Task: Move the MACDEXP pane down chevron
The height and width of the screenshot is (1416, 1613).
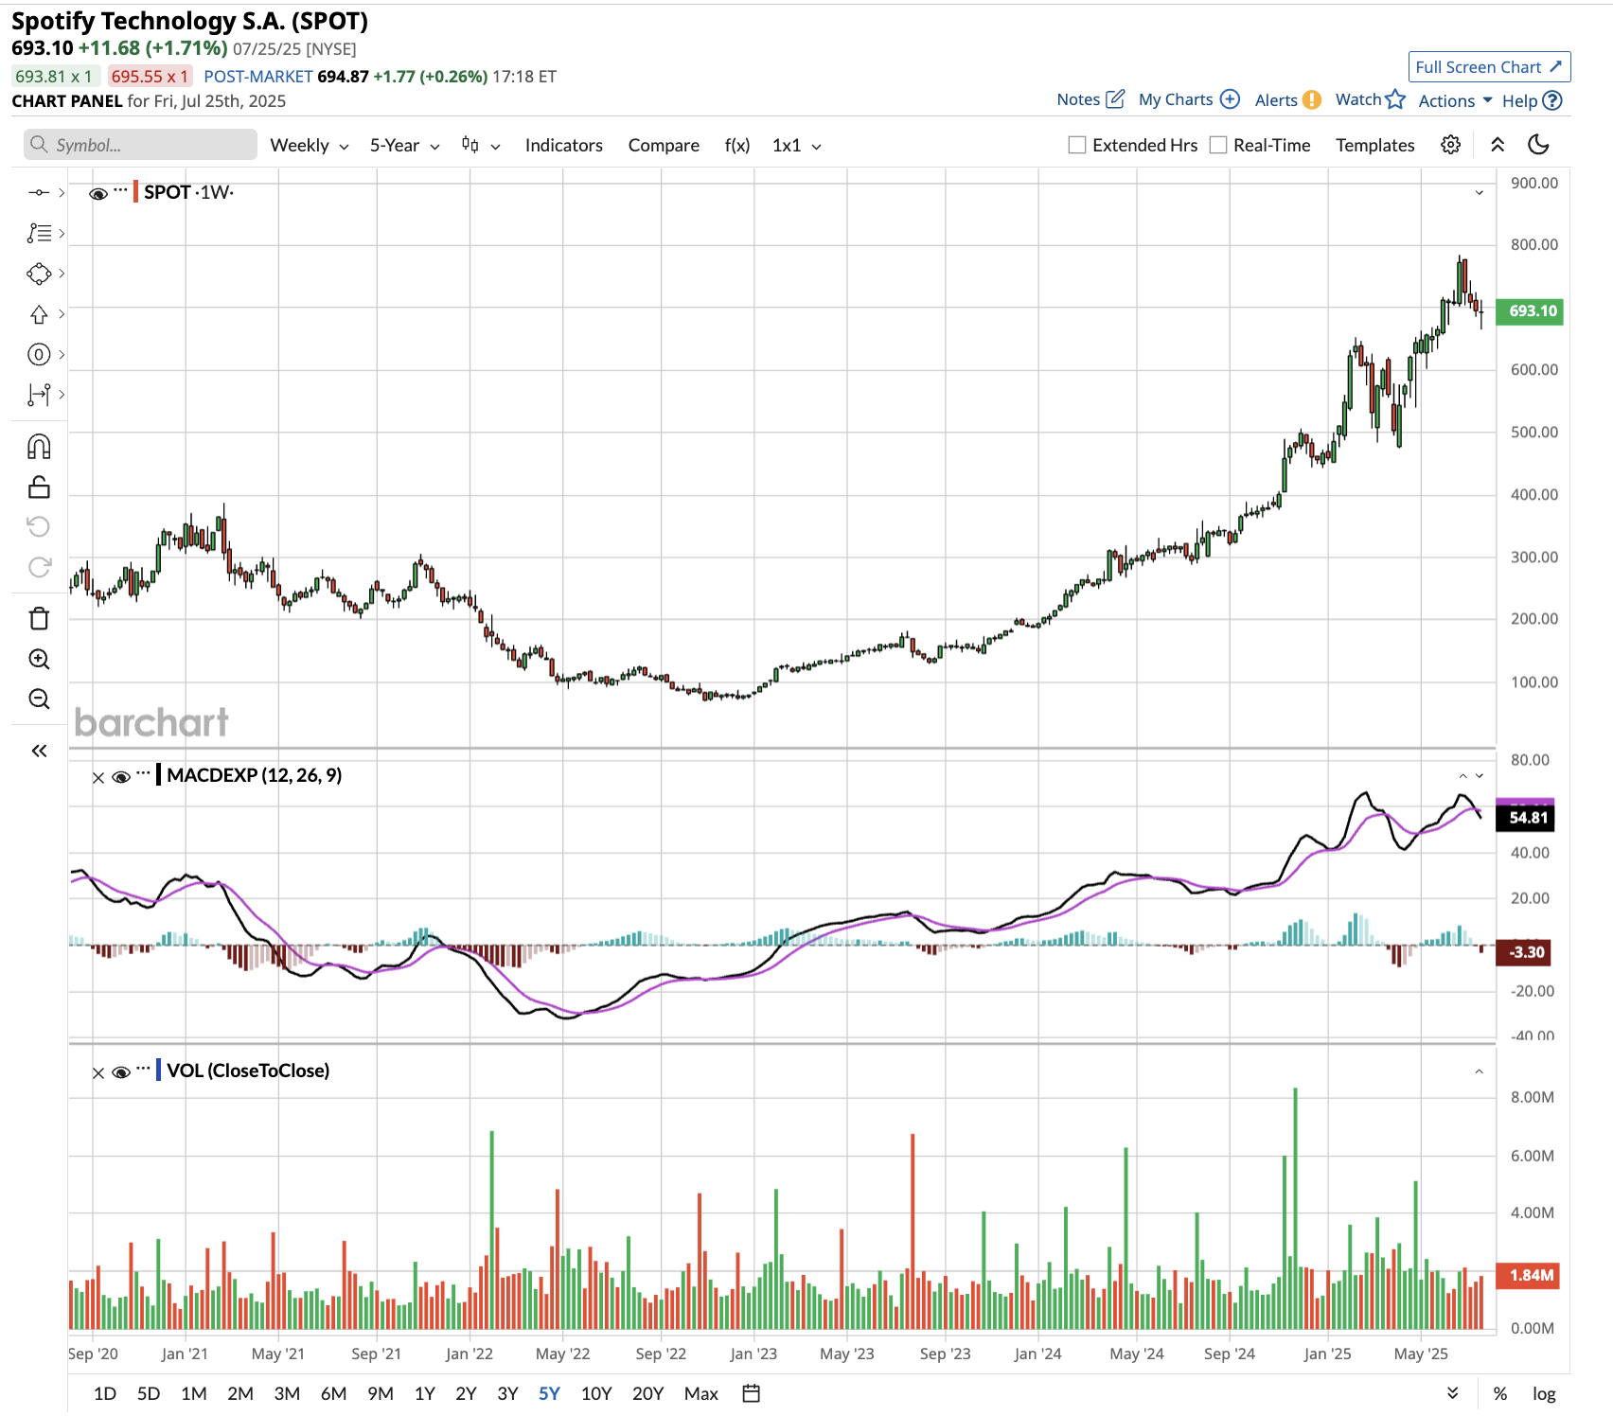Action: [1480, 776]
